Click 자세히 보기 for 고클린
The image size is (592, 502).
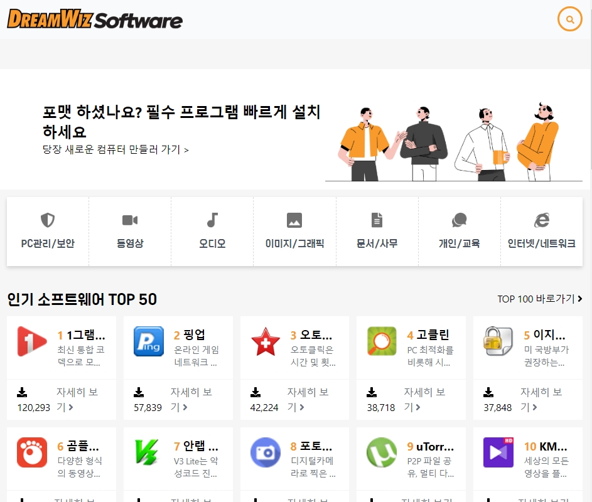point(424,400)
